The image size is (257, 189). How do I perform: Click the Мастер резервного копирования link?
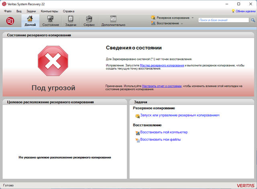click(162, 65)
